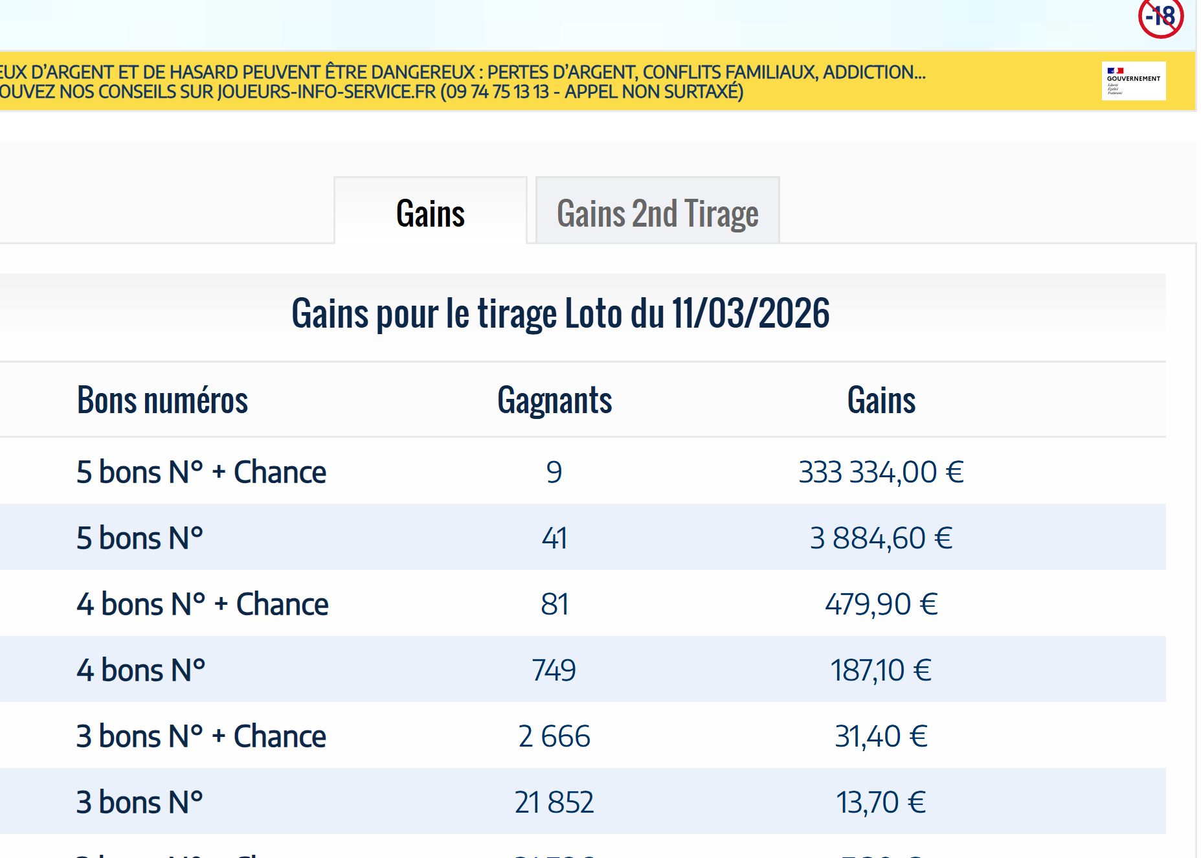Viewport: 1201px width, 858px height.
Task: Select the Gagnants column header
Action: point(554,400)
